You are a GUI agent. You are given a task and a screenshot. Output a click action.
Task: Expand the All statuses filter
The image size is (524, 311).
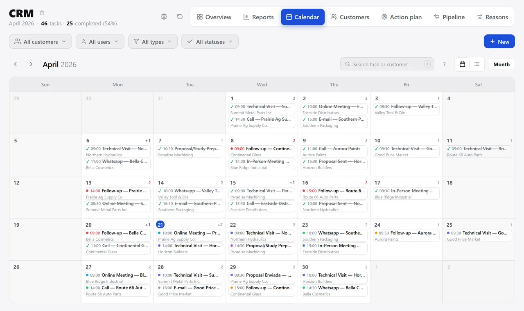210,41
